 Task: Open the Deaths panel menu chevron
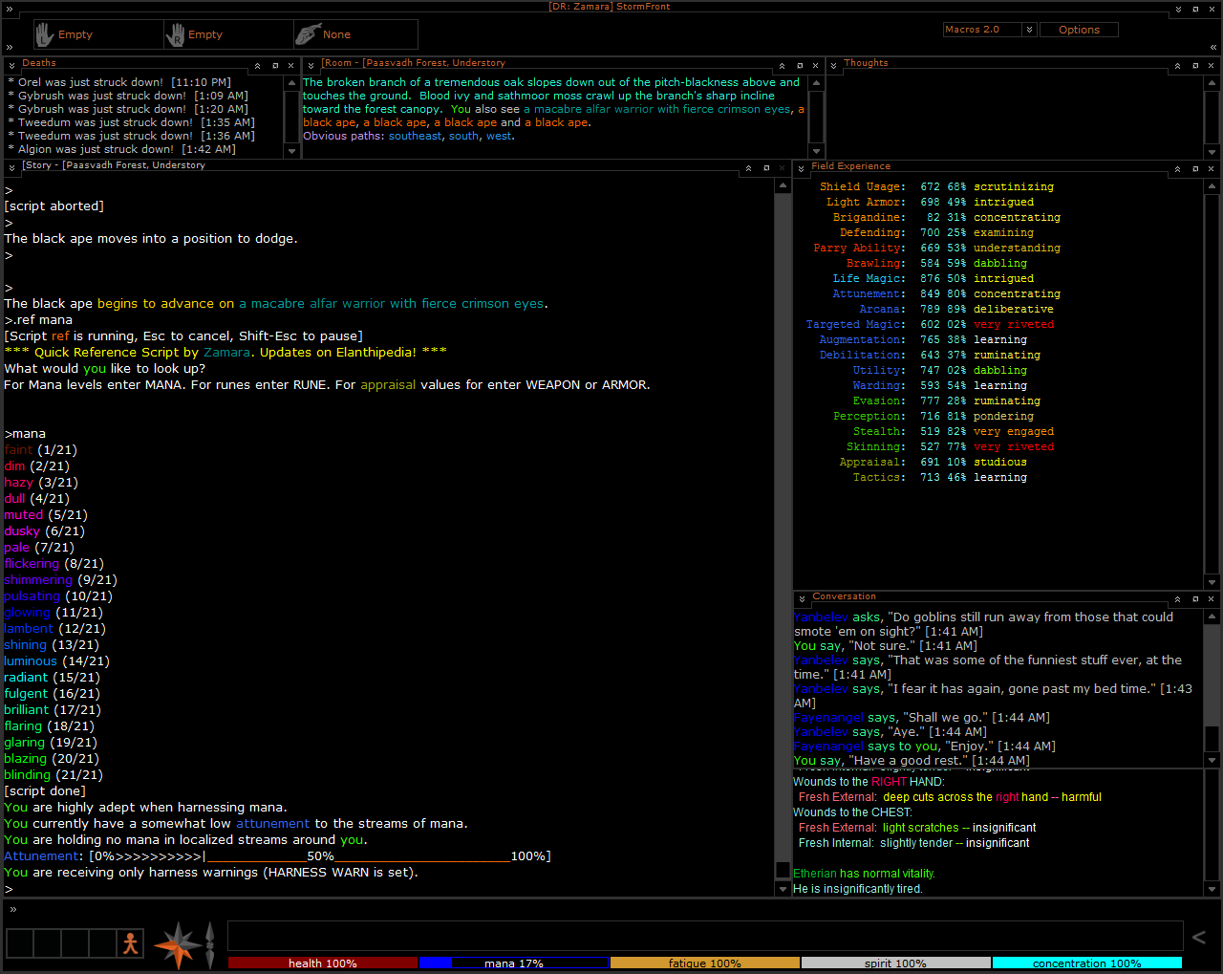[x=12, y=66]
